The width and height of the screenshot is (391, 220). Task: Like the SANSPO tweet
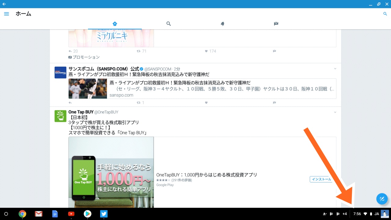[x=206, y=103]
